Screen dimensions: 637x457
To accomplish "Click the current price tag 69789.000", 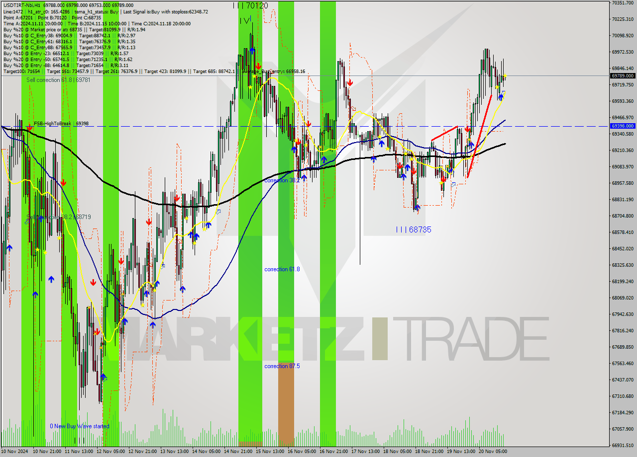I will pos(623,76).
